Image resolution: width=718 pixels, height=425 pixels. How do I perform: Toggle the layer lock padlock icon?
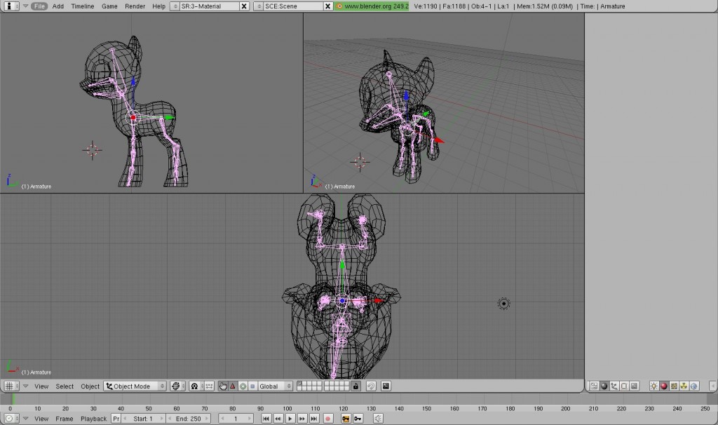pyautogui.click(x=354, y=386)
